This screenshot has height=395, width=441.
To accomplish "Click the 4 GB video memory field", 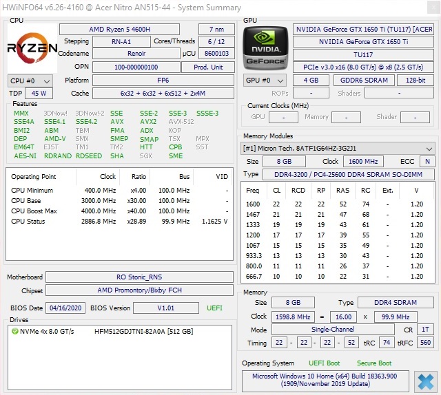I will coord(311,81).
